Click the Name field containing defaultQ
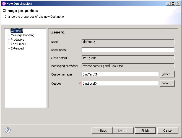The image size is (182, 138). pyautogui.click(x=128, y=42)
